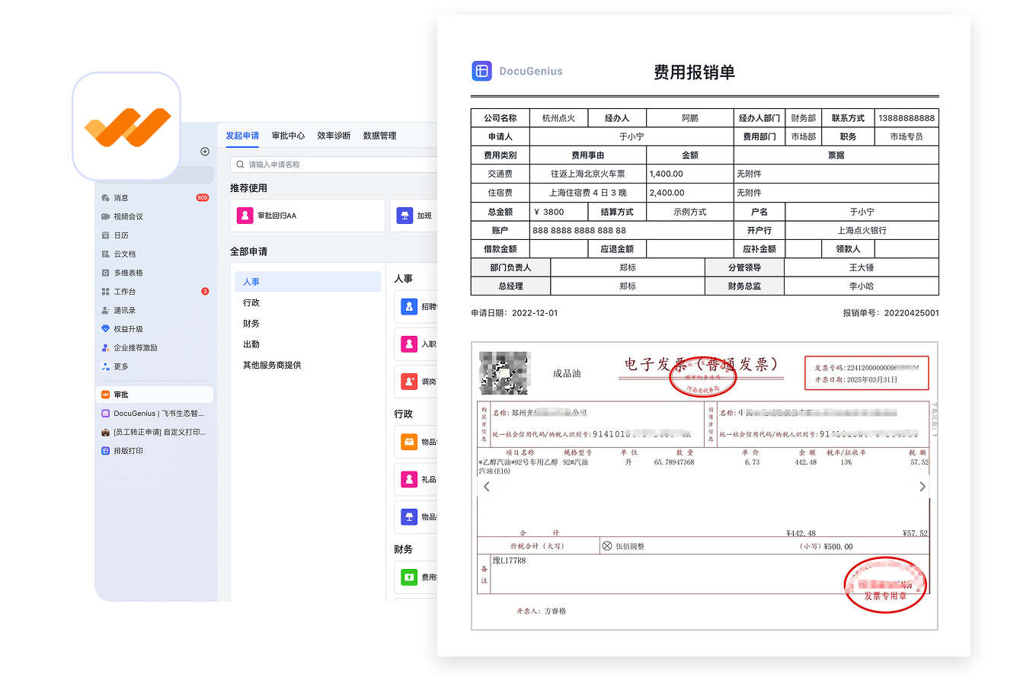Select the 审批 app in the sidebar
Screen dimensions: 1036x684
coord(155,395)
